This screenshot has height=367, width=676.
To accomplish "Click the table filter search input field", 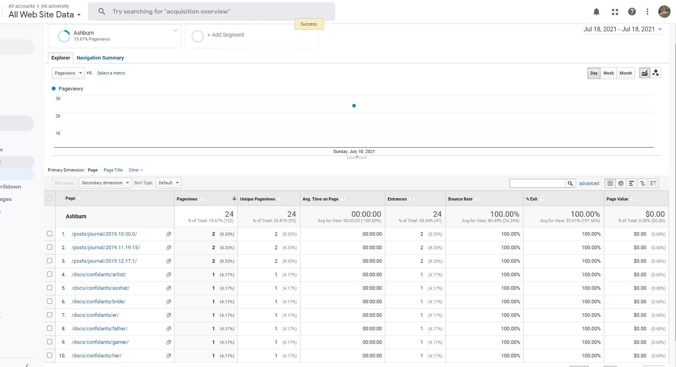I will point(537,183).
